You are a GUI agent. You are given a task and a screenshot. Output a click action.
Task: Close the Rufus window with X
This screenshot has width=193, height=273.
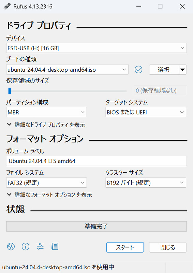point(182,6)
